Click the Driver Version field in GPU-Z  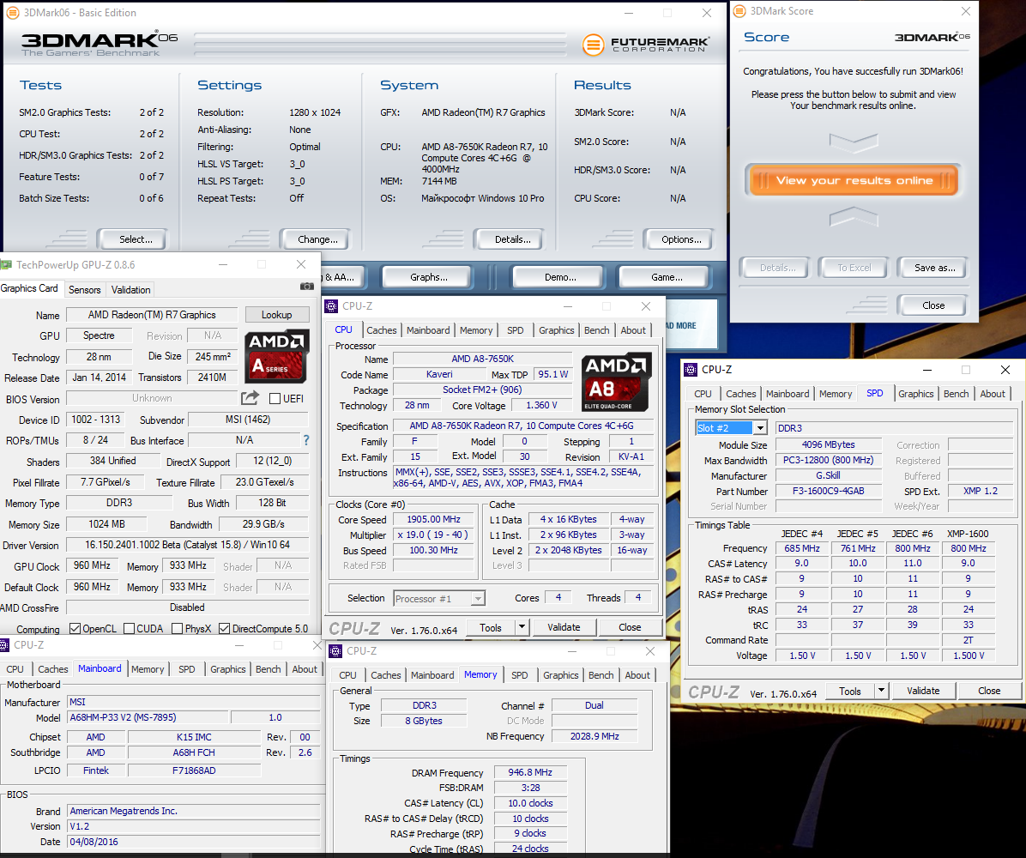coord(187,545)
